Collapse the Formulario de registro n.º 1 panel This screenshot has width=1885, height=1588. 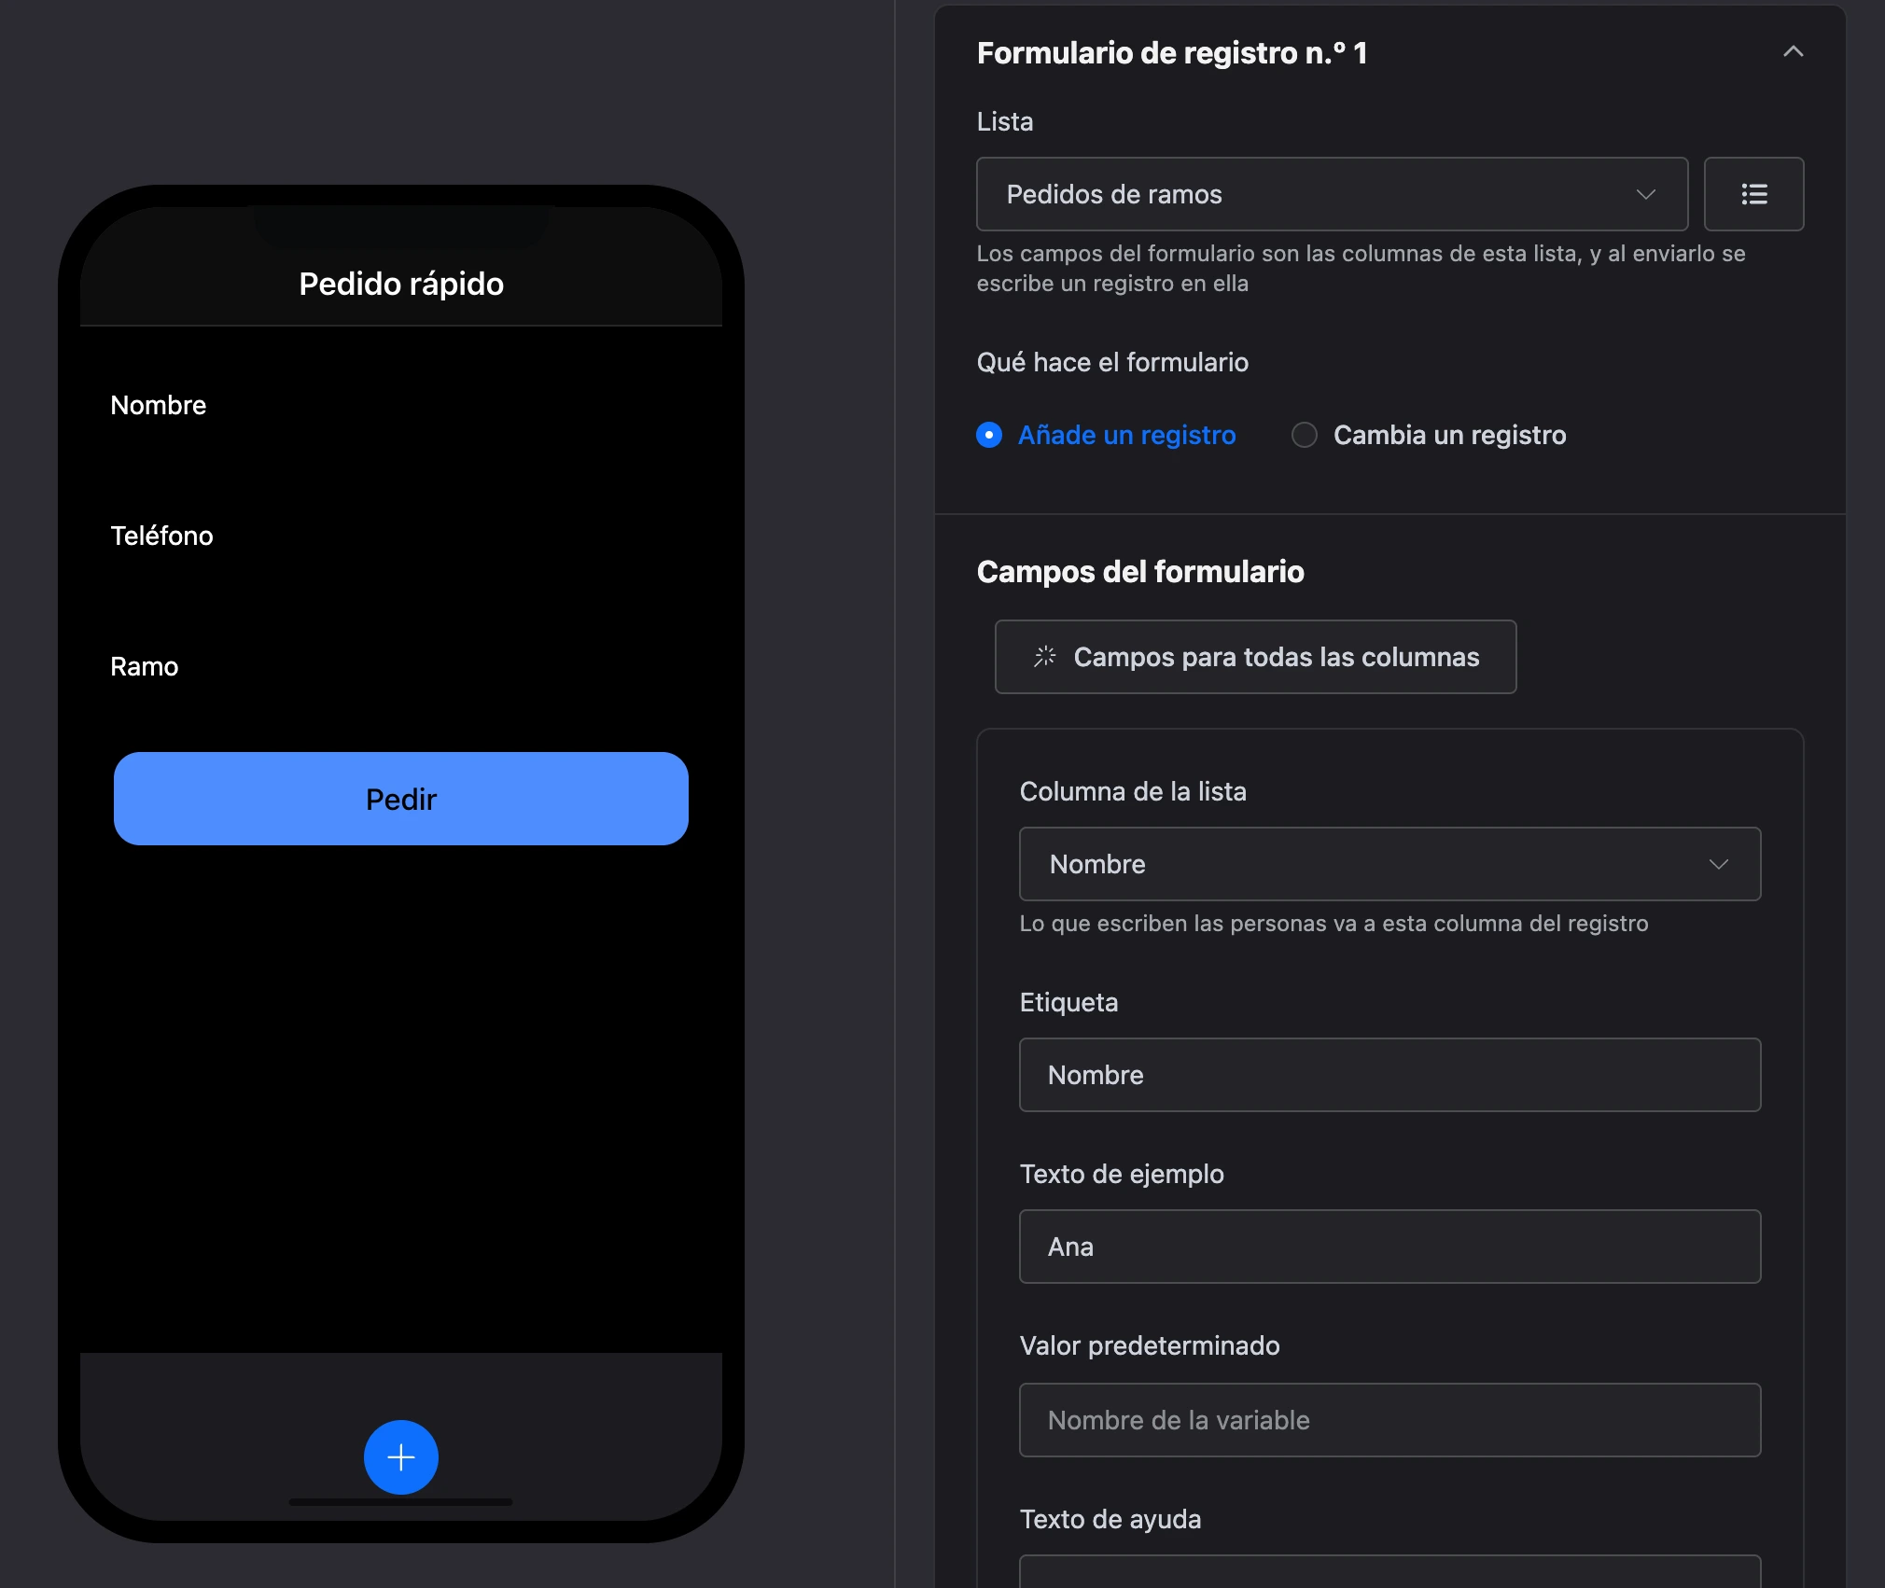coord(1793,52)
